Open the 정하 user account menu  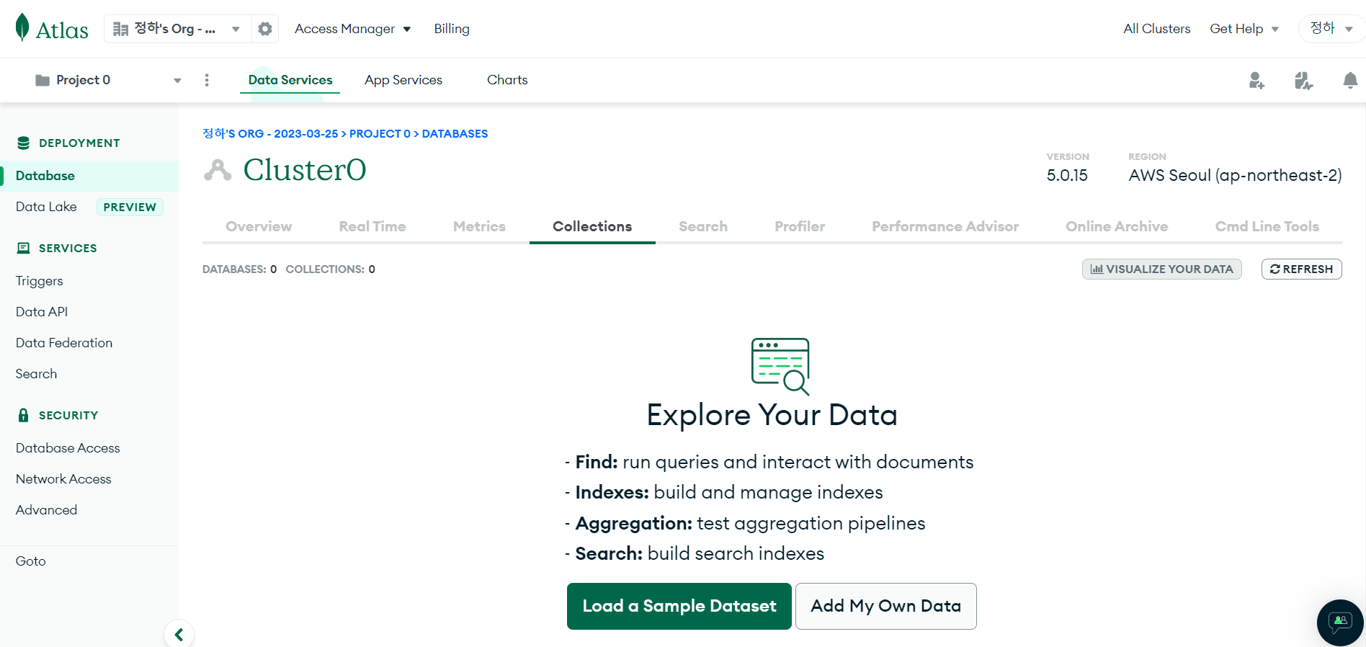[x=1331, y=29]
